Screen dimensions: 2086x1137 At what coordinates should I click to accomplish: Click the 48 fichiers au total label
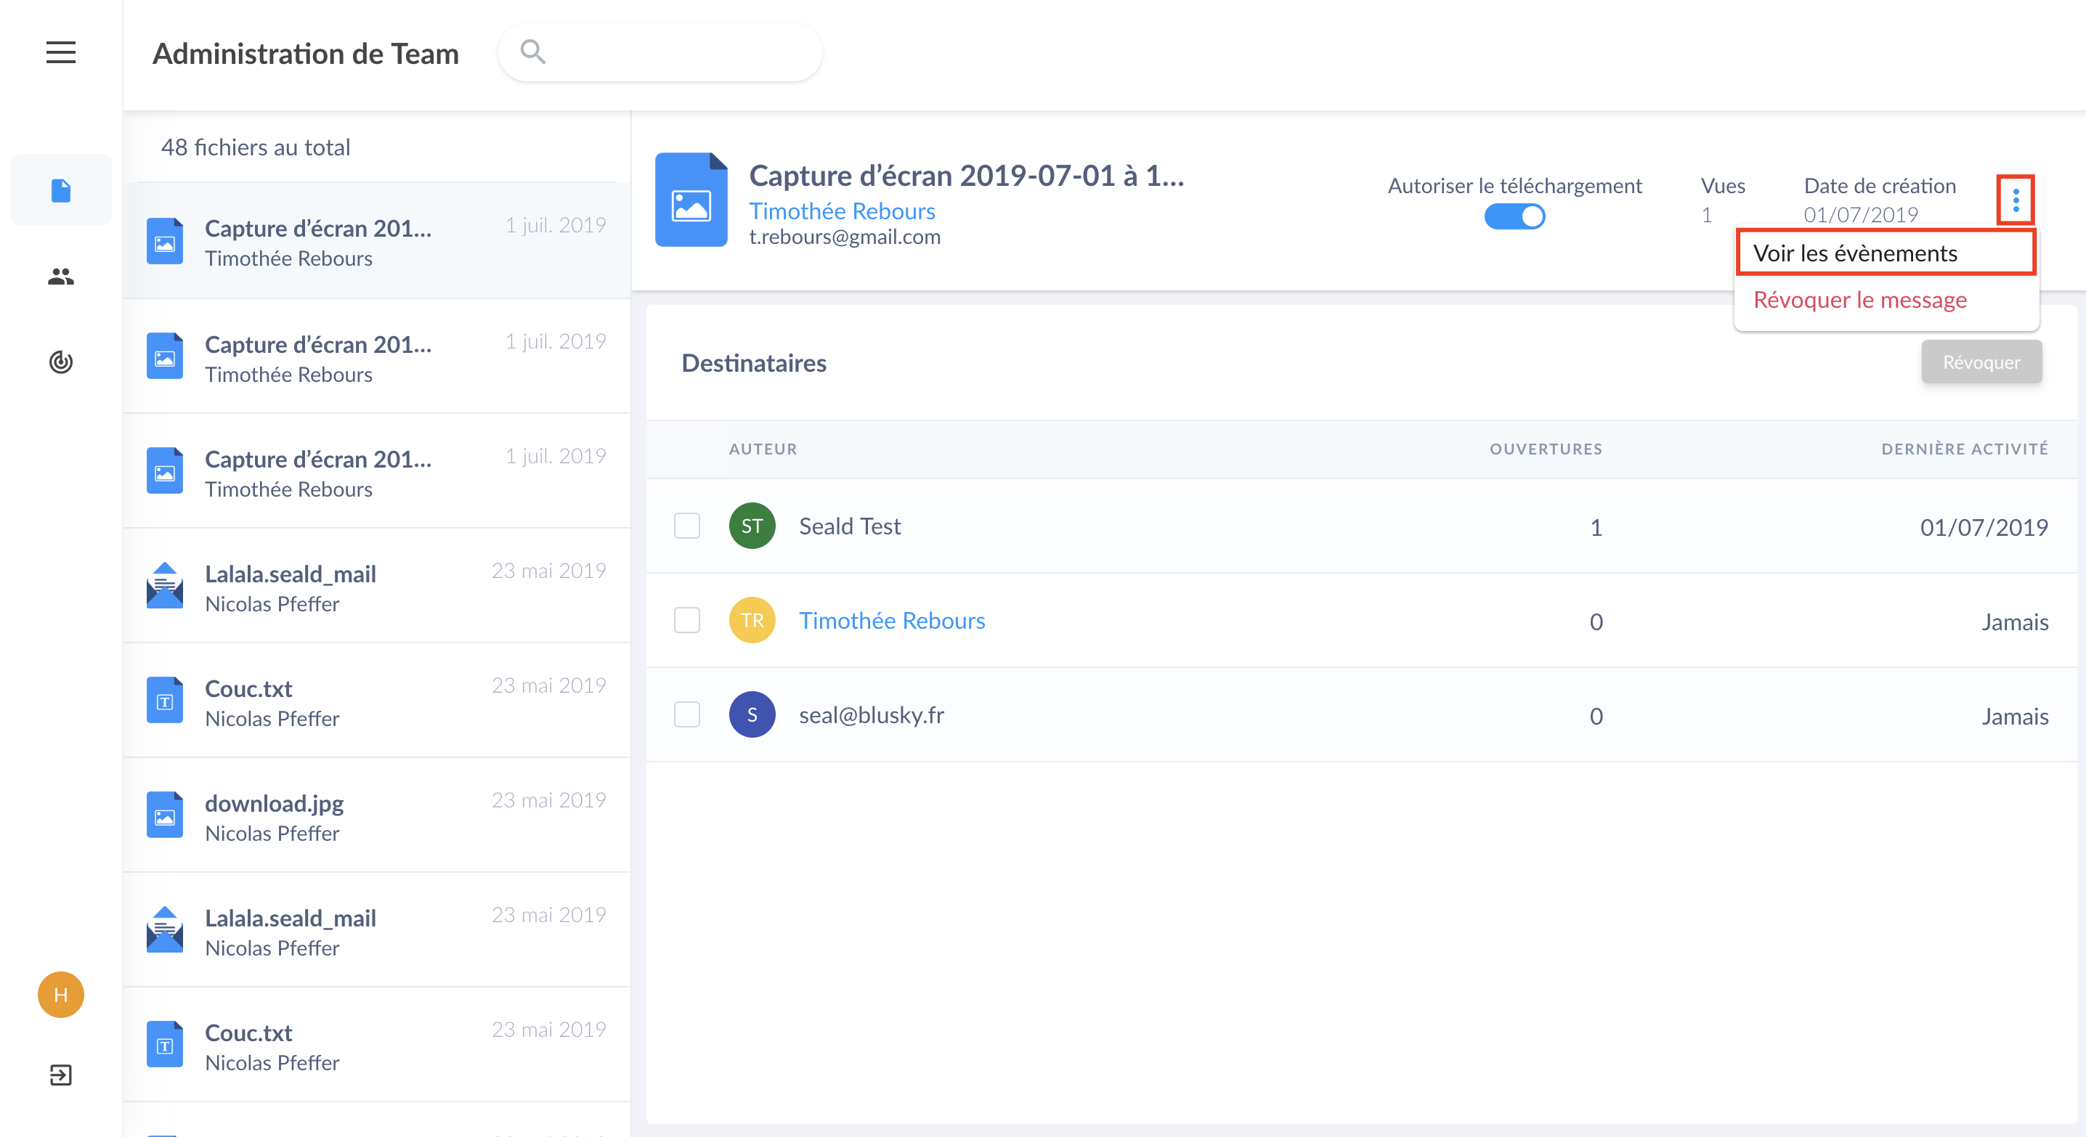(x=256, y=147)
